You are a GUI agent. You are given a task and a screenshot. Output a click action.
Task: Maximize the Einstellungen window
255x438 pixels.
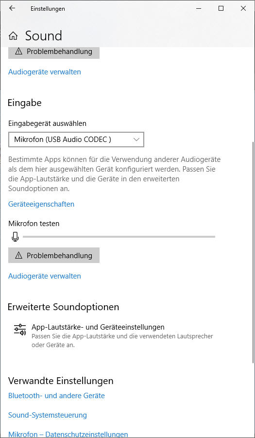coord(221,8)
